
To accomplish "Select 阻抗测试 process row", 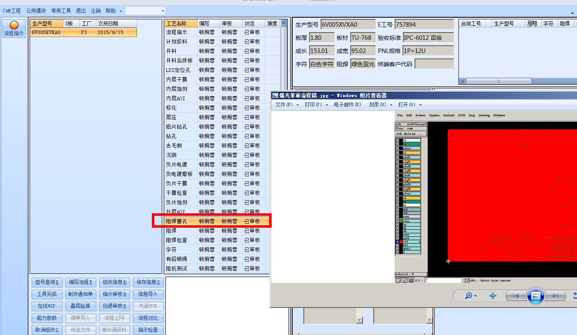I will point(217,268).
